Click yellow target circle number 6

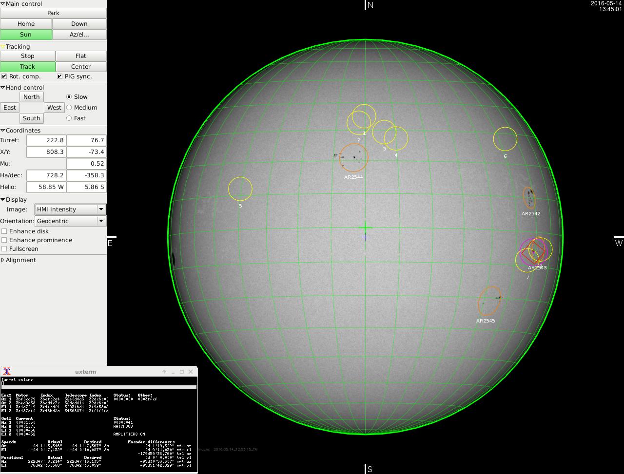(x=505, y=139)
